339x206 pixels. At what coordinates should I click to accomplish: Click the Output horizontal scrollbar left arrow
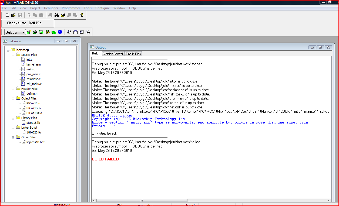pos(94,201)
